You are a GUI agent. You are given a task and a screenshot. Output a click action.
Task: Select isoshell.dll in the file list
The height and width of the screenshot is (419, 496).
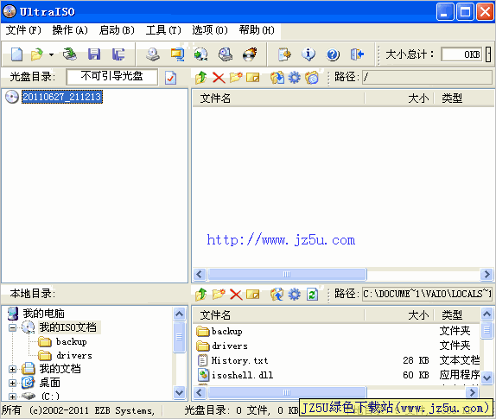[242, 375]
